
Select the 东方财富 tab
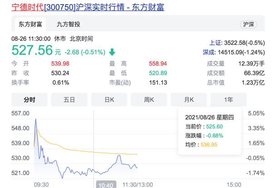coord(30,24)
